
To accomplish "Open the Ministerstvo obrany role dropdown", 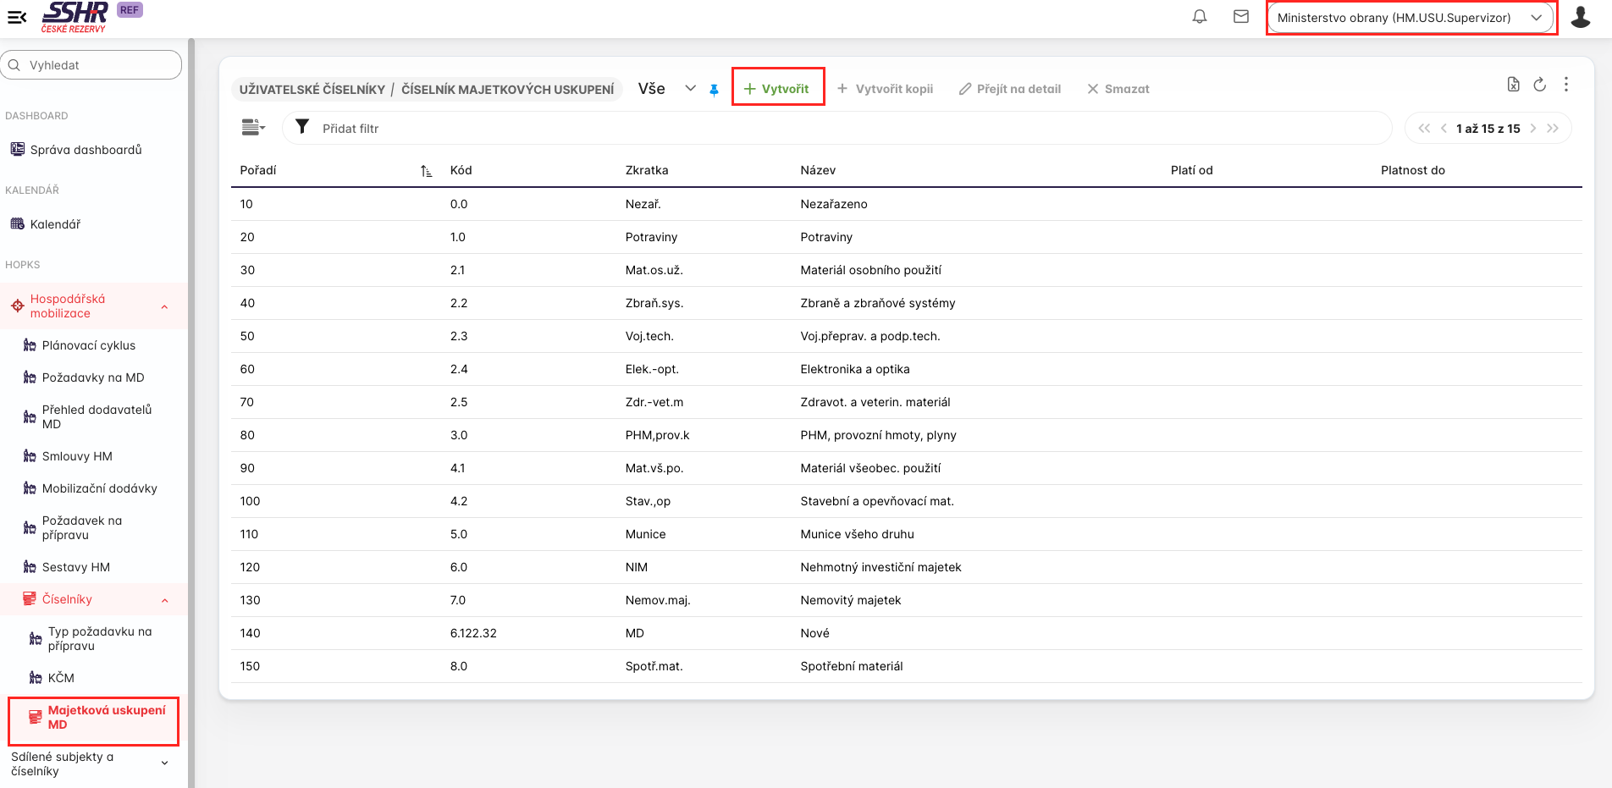I will pos(1410,18).
